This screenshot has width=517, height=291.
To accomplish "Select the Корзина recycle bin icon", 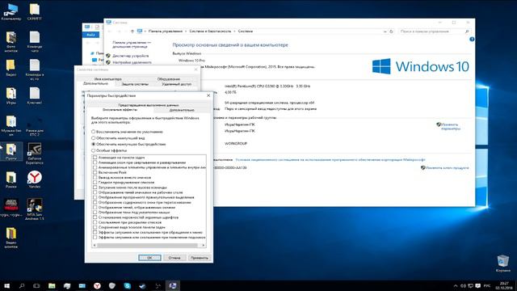I will tap(502, 264).
